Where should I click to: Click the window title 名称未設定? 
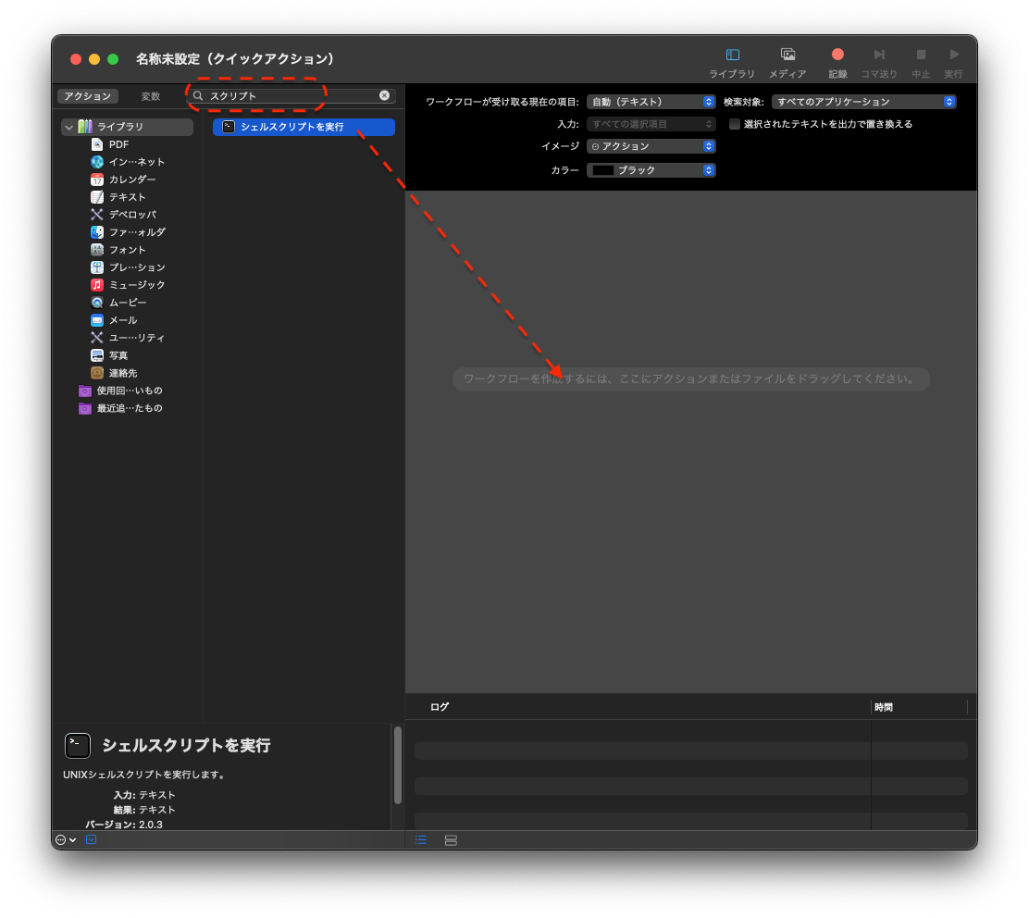tap(234, 59)
